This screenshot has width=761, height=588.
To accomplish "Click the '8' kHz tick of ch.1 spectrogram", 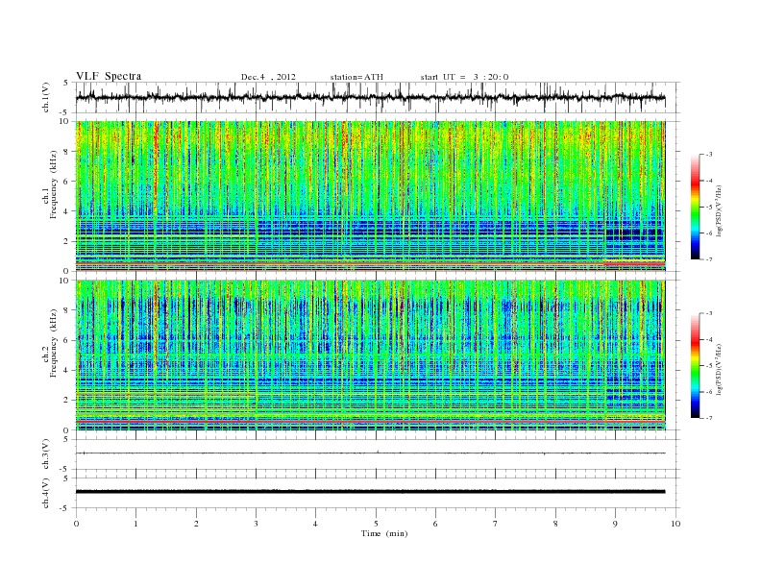I will click(67, 152).
